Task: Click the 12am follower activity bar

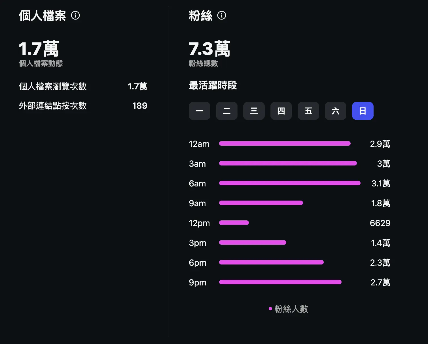Action: coord(285,143)
